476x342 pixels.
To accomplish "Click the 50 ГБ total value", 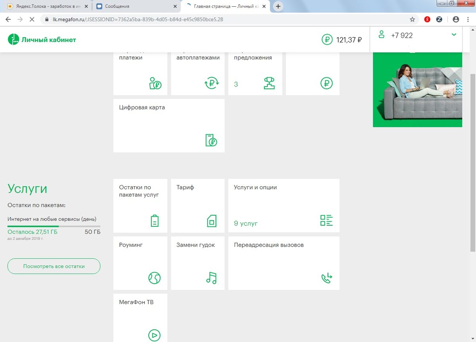I will click(92, 232).
